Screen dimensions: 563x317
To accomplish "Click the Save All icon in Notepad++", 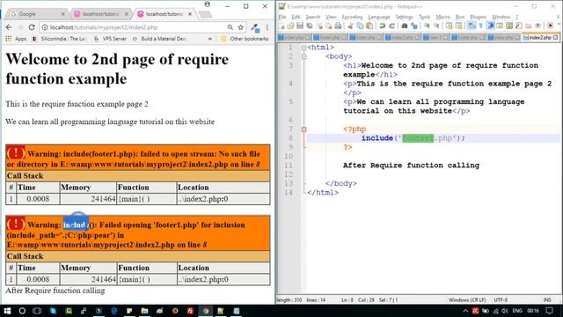I will 310,26.
